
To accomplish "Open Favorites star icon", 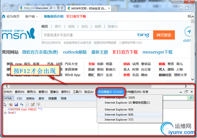I will point(187,8).
